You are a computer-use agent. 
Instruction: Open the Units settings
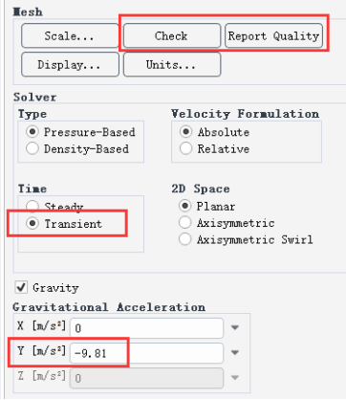[172, 65]
